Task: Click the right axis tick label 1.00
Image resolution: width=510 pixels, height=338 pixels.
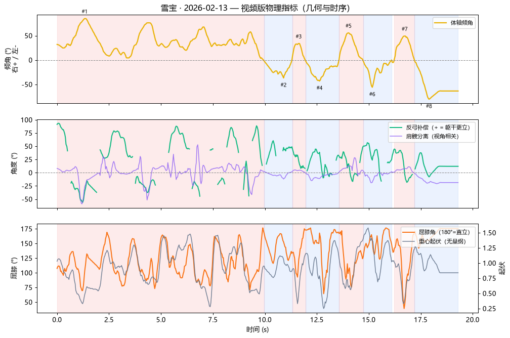Action: [x=490, y=263]
